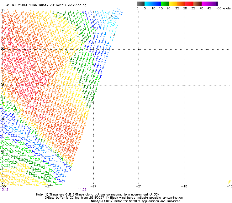Select the orange 25-30 knots legend swatch
232x203 pixels.
coord(181,4)
